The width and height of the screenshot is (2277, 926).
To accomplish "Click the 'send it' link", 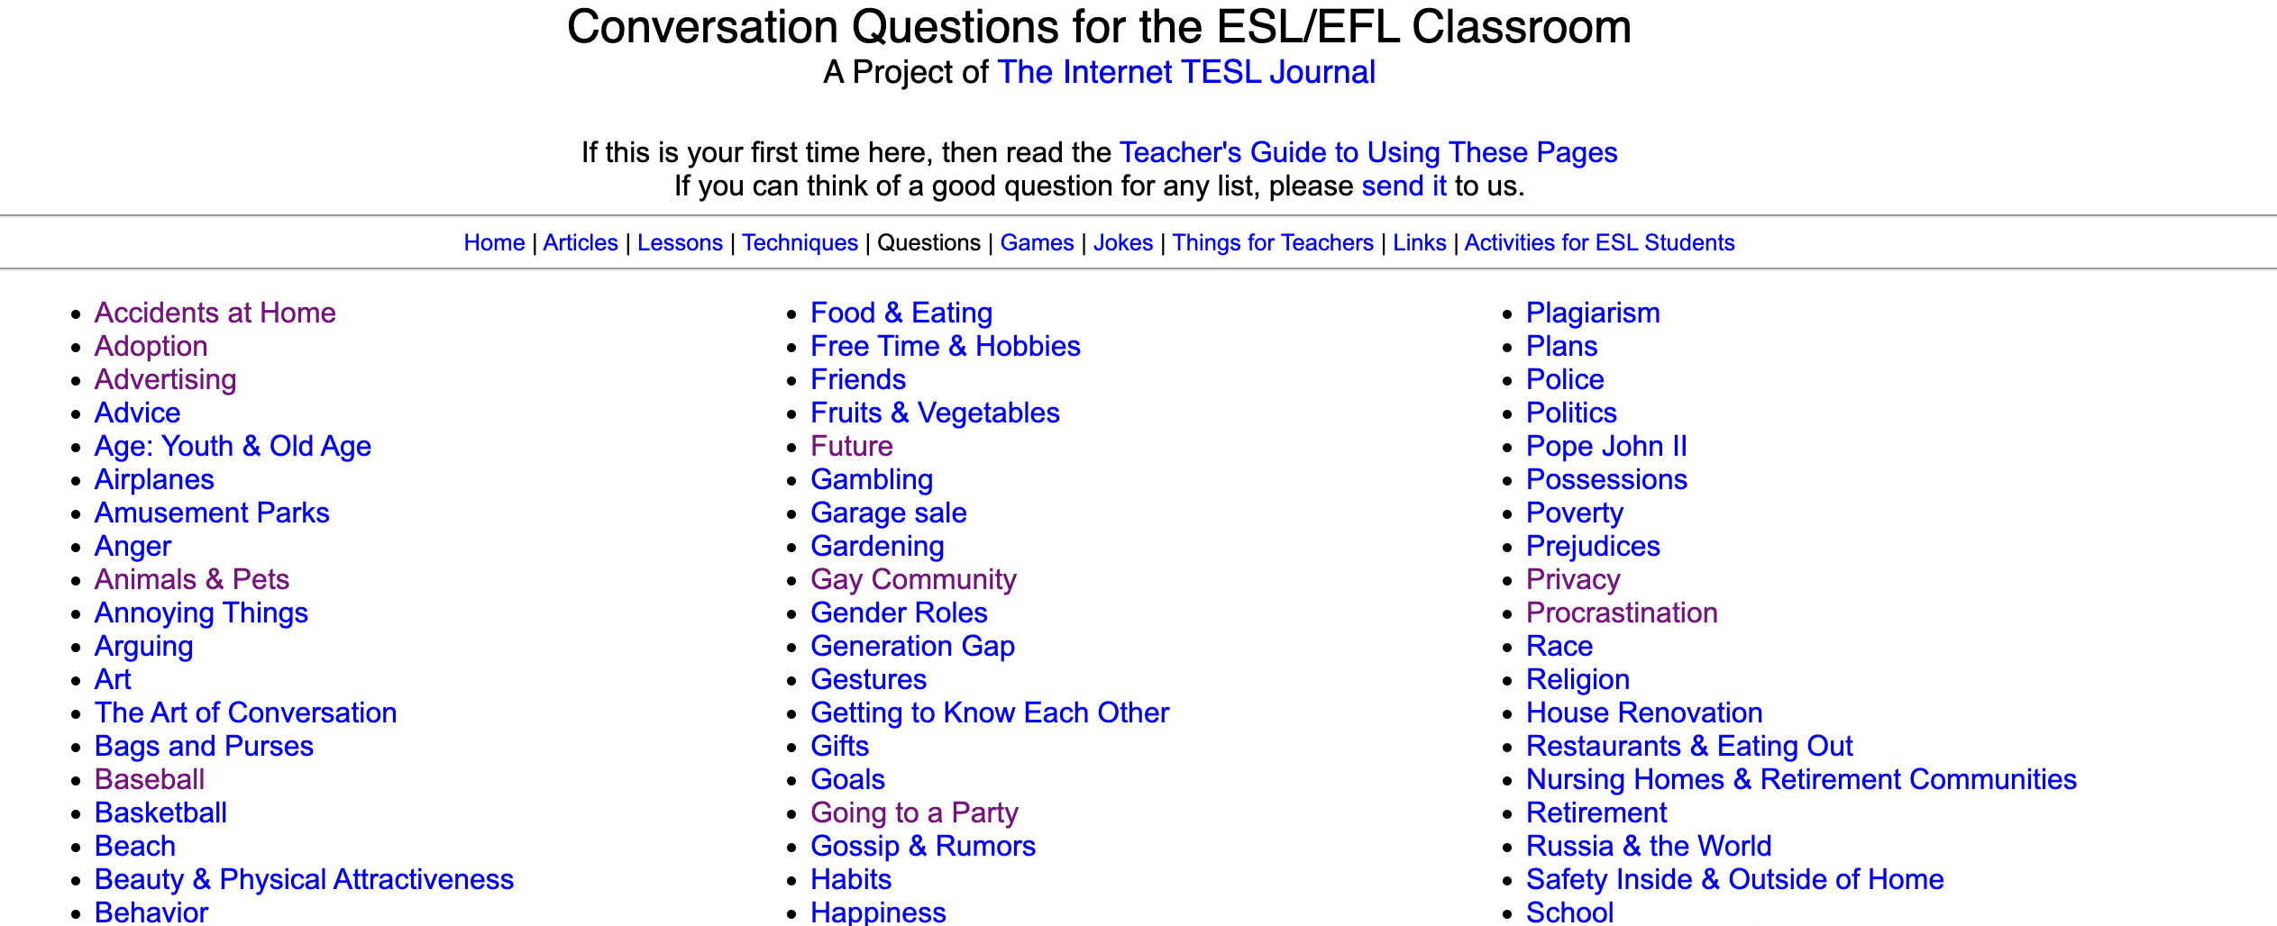I will 1404,186.
